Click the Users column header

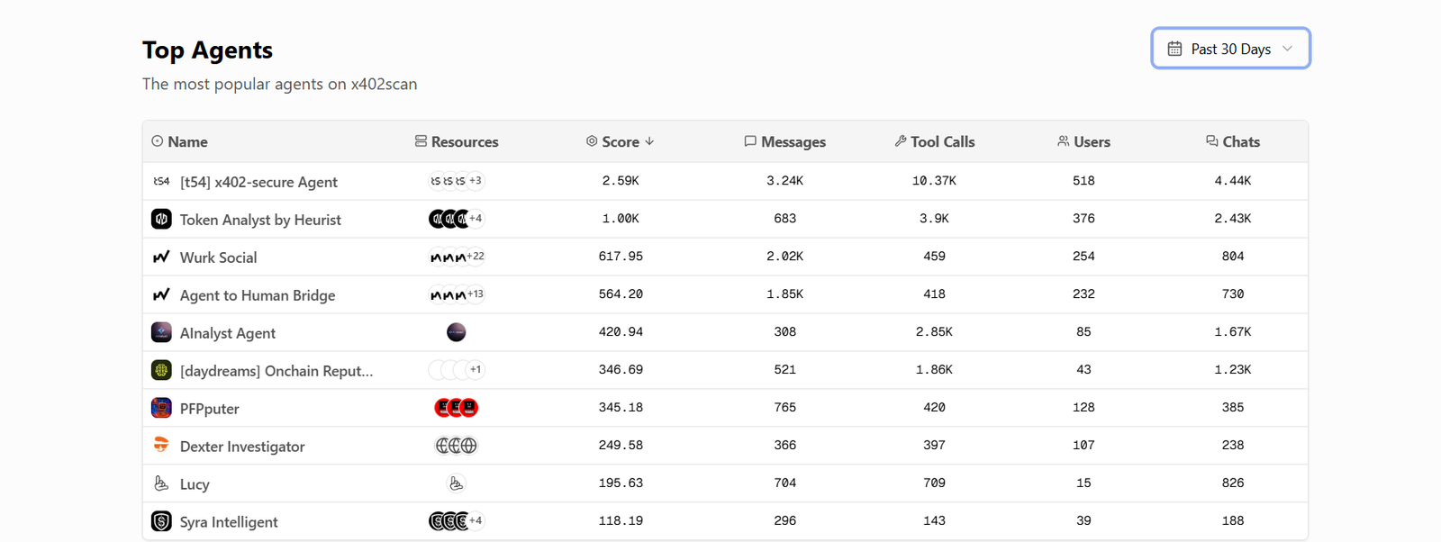point(1083,141)
